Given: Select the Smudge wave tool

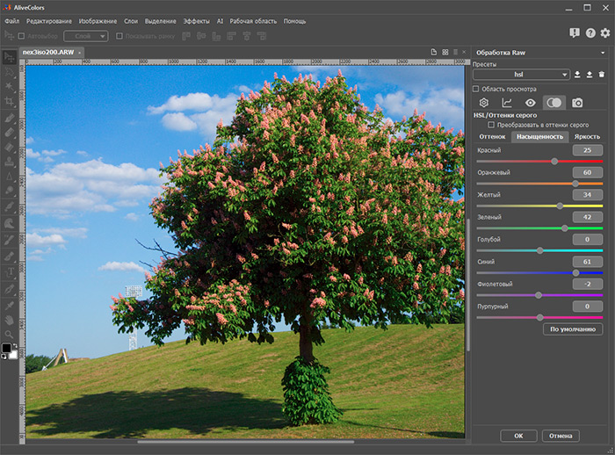Looking at the screenshot, I should (x=9, y=224).
